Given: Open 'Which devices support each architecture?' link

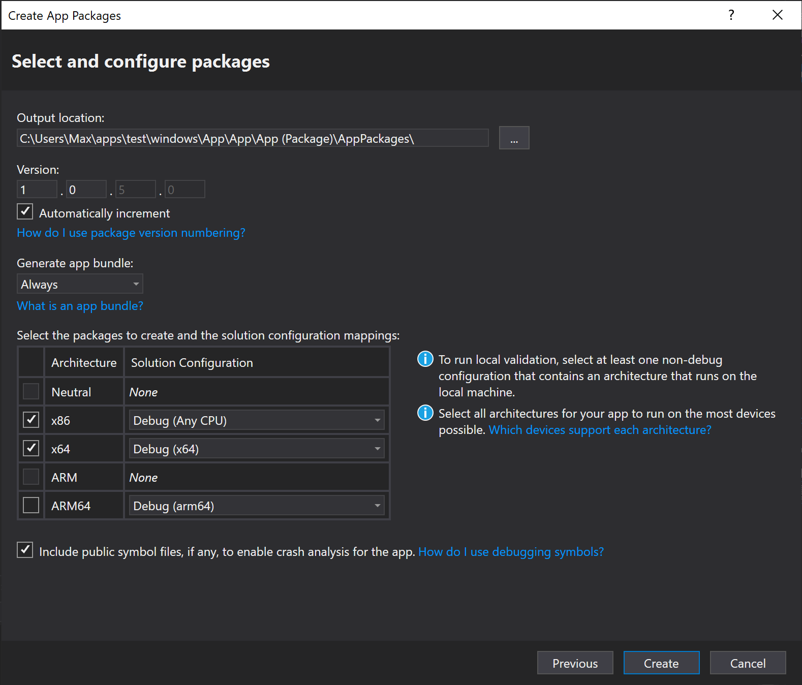Looking at the screenshot, I should pos(600,430).
